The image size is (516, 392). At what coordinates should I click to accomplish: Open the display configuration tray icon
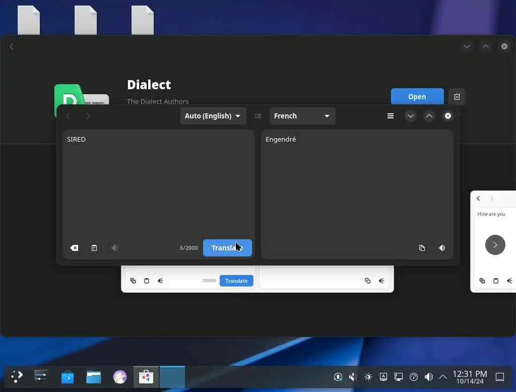[x=399, y=377]
